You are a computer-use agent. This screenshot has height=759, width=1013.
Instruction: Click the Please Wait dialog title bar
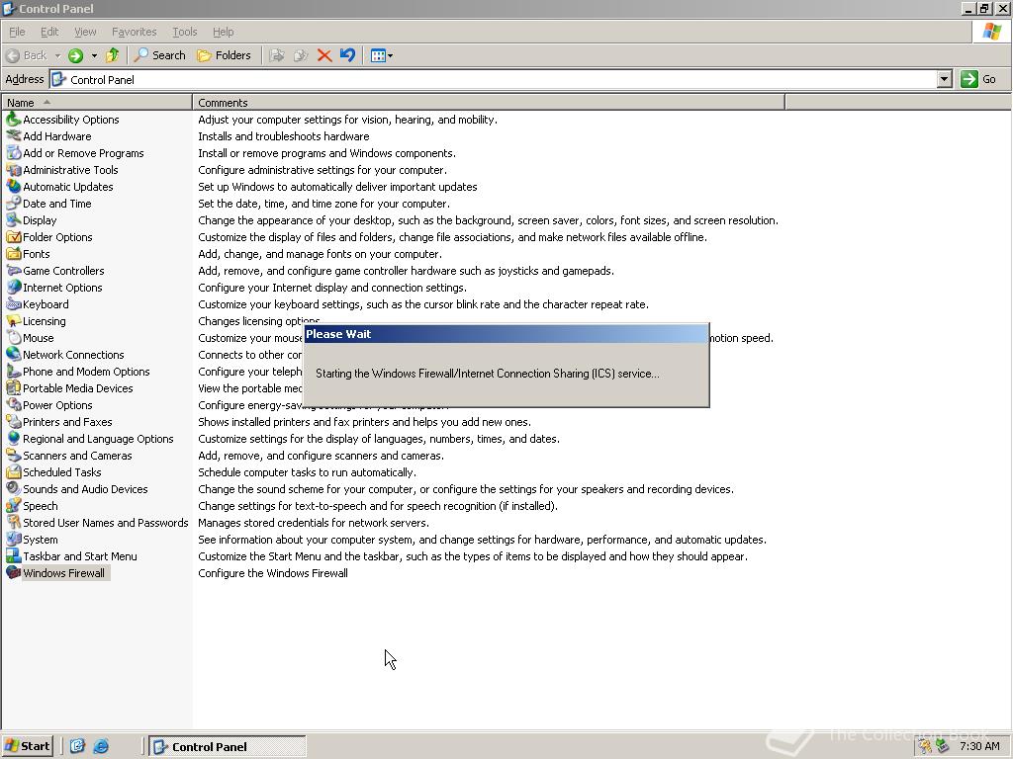pos(506,334)
